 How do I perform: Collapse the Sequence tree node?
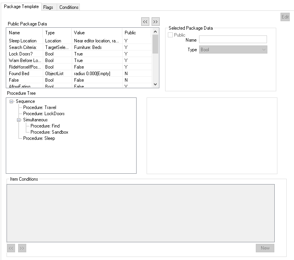(x=12, y=101)
